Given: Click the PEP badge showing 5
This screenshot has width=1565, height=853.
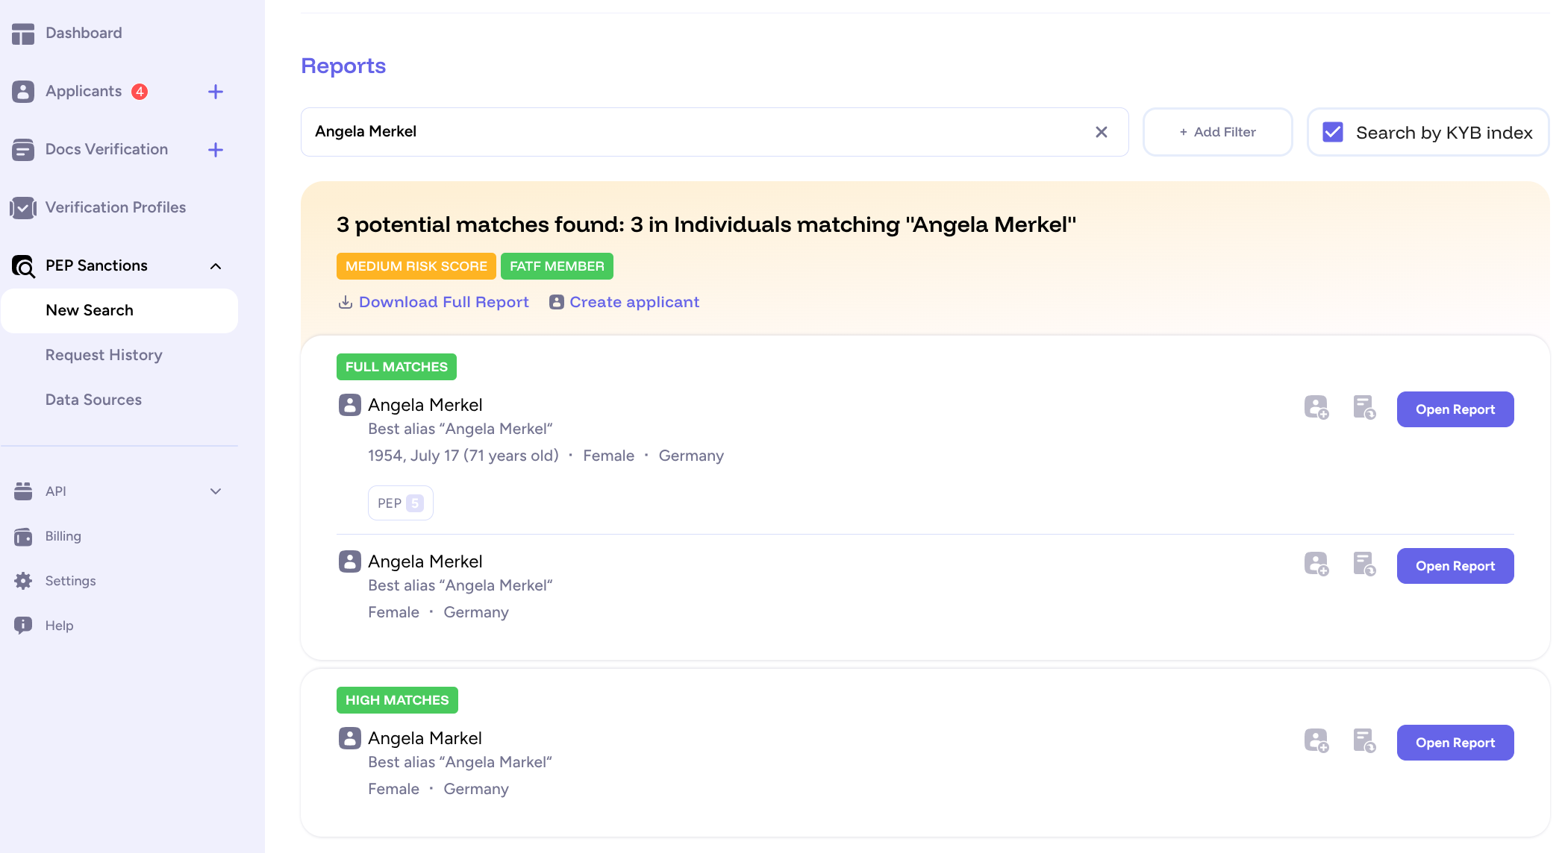Looking at the screenshot, I should (400, 503).
